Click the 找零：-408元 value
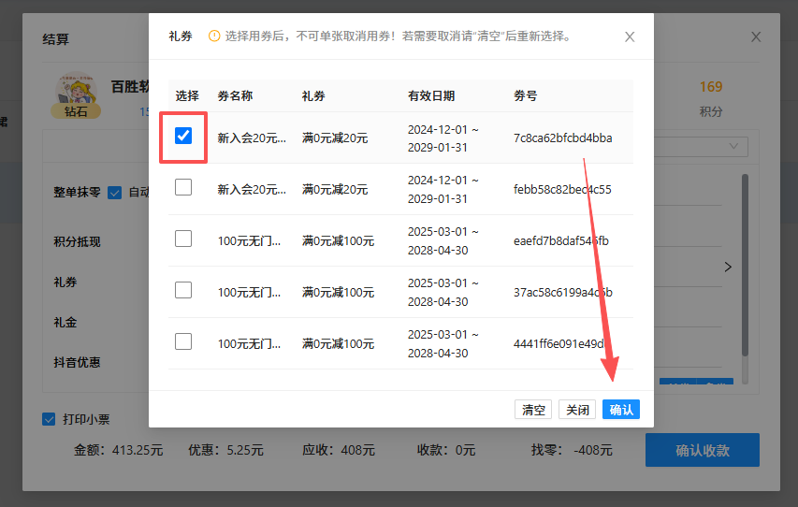The height and width of the screenshot is (507, 798). [x=572, y=450]
